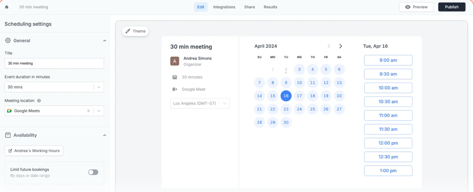Click the Preview button
Viewport: 474px width, 192px height.
click(x=416, y=7)
